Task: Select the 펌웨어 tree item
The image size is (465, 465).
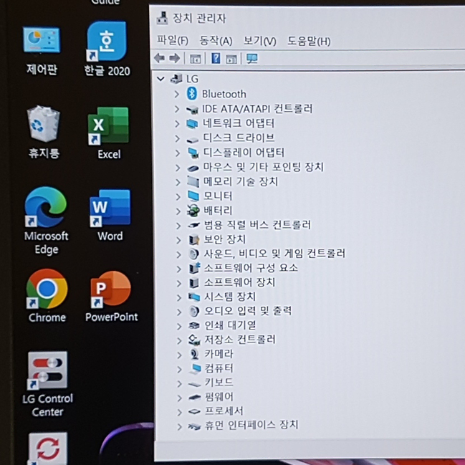Action: tap(219, 397)
